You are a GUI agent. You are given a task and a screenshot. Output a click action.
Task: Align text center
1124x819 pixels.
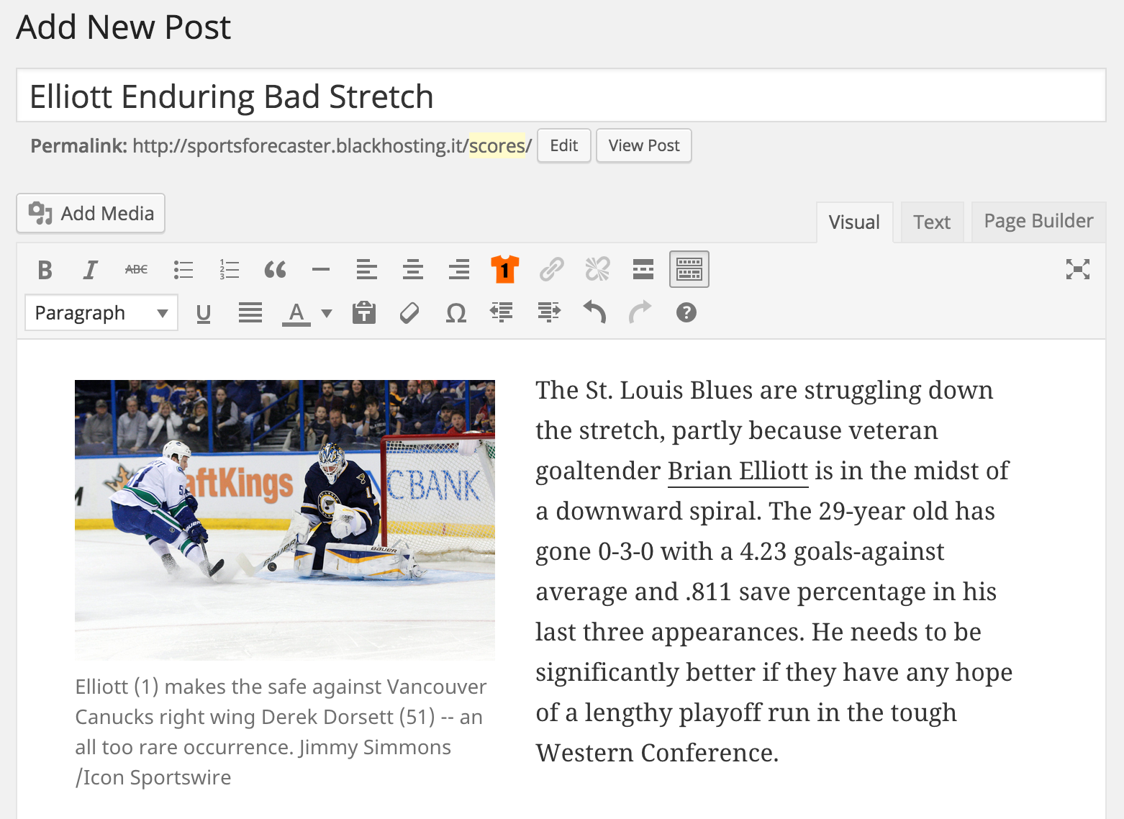pos(413,270)
